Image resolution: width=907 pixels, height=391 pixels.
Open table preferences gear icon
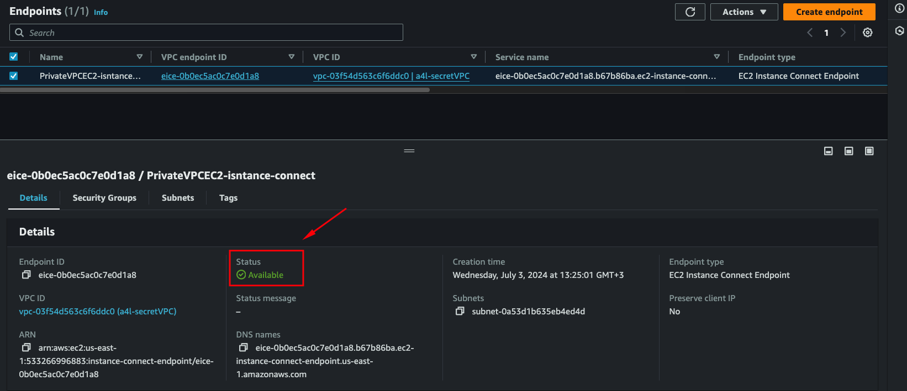click(868, 33)
